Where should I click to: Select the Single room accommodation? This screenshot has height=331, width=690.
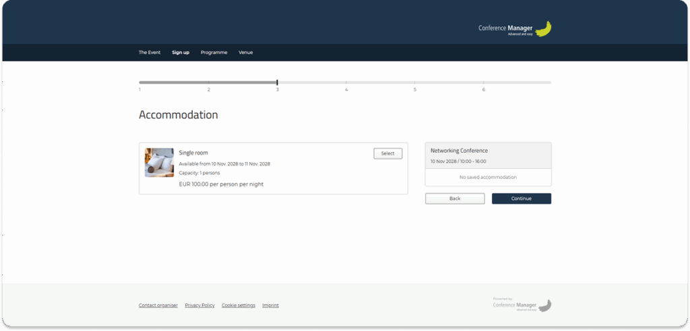(x=387, y=153)
